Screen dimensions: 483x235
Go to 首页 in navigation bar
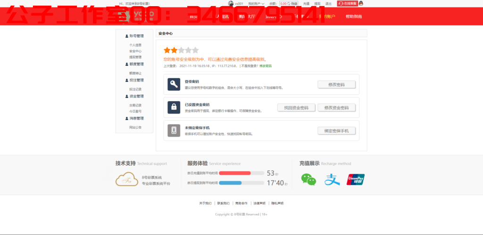193,16
